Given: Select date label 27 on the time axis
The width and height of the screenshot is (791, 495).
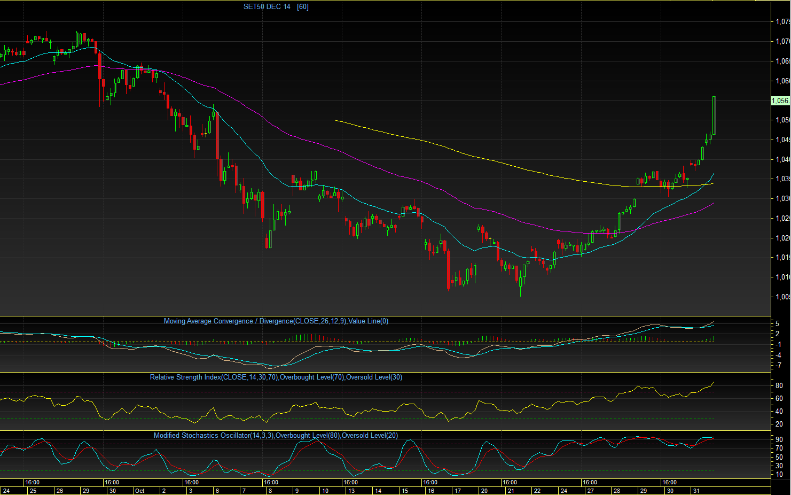Looking at the screenshot, I should 590,491.
